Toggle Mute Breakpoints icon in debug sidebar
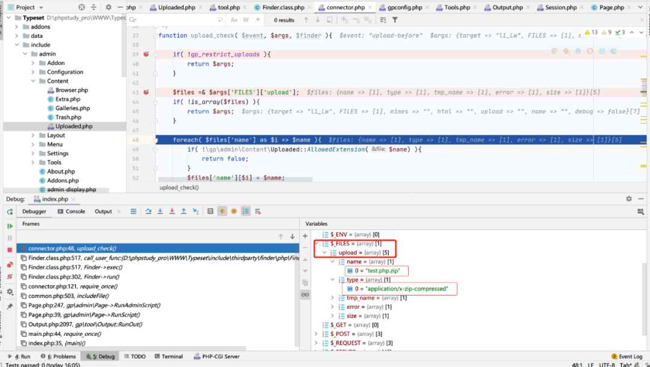Viewport: 650px width, 367px height. tap(10, 276)
